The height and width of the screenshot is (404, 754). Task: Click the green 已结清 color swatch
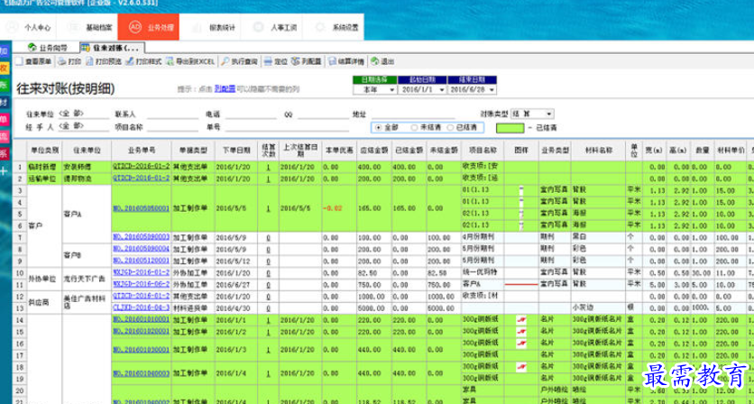click(510, 128)
